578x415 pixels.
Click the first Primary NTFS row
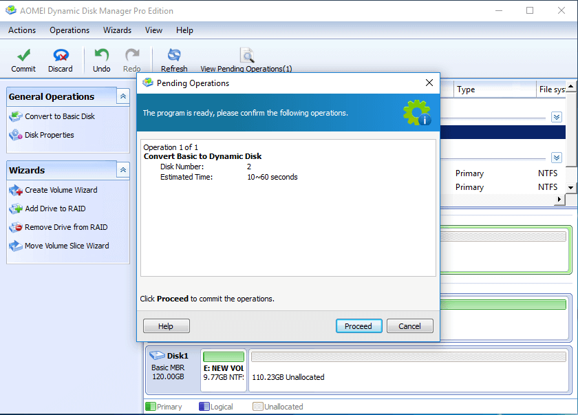[x=503, y=173]
